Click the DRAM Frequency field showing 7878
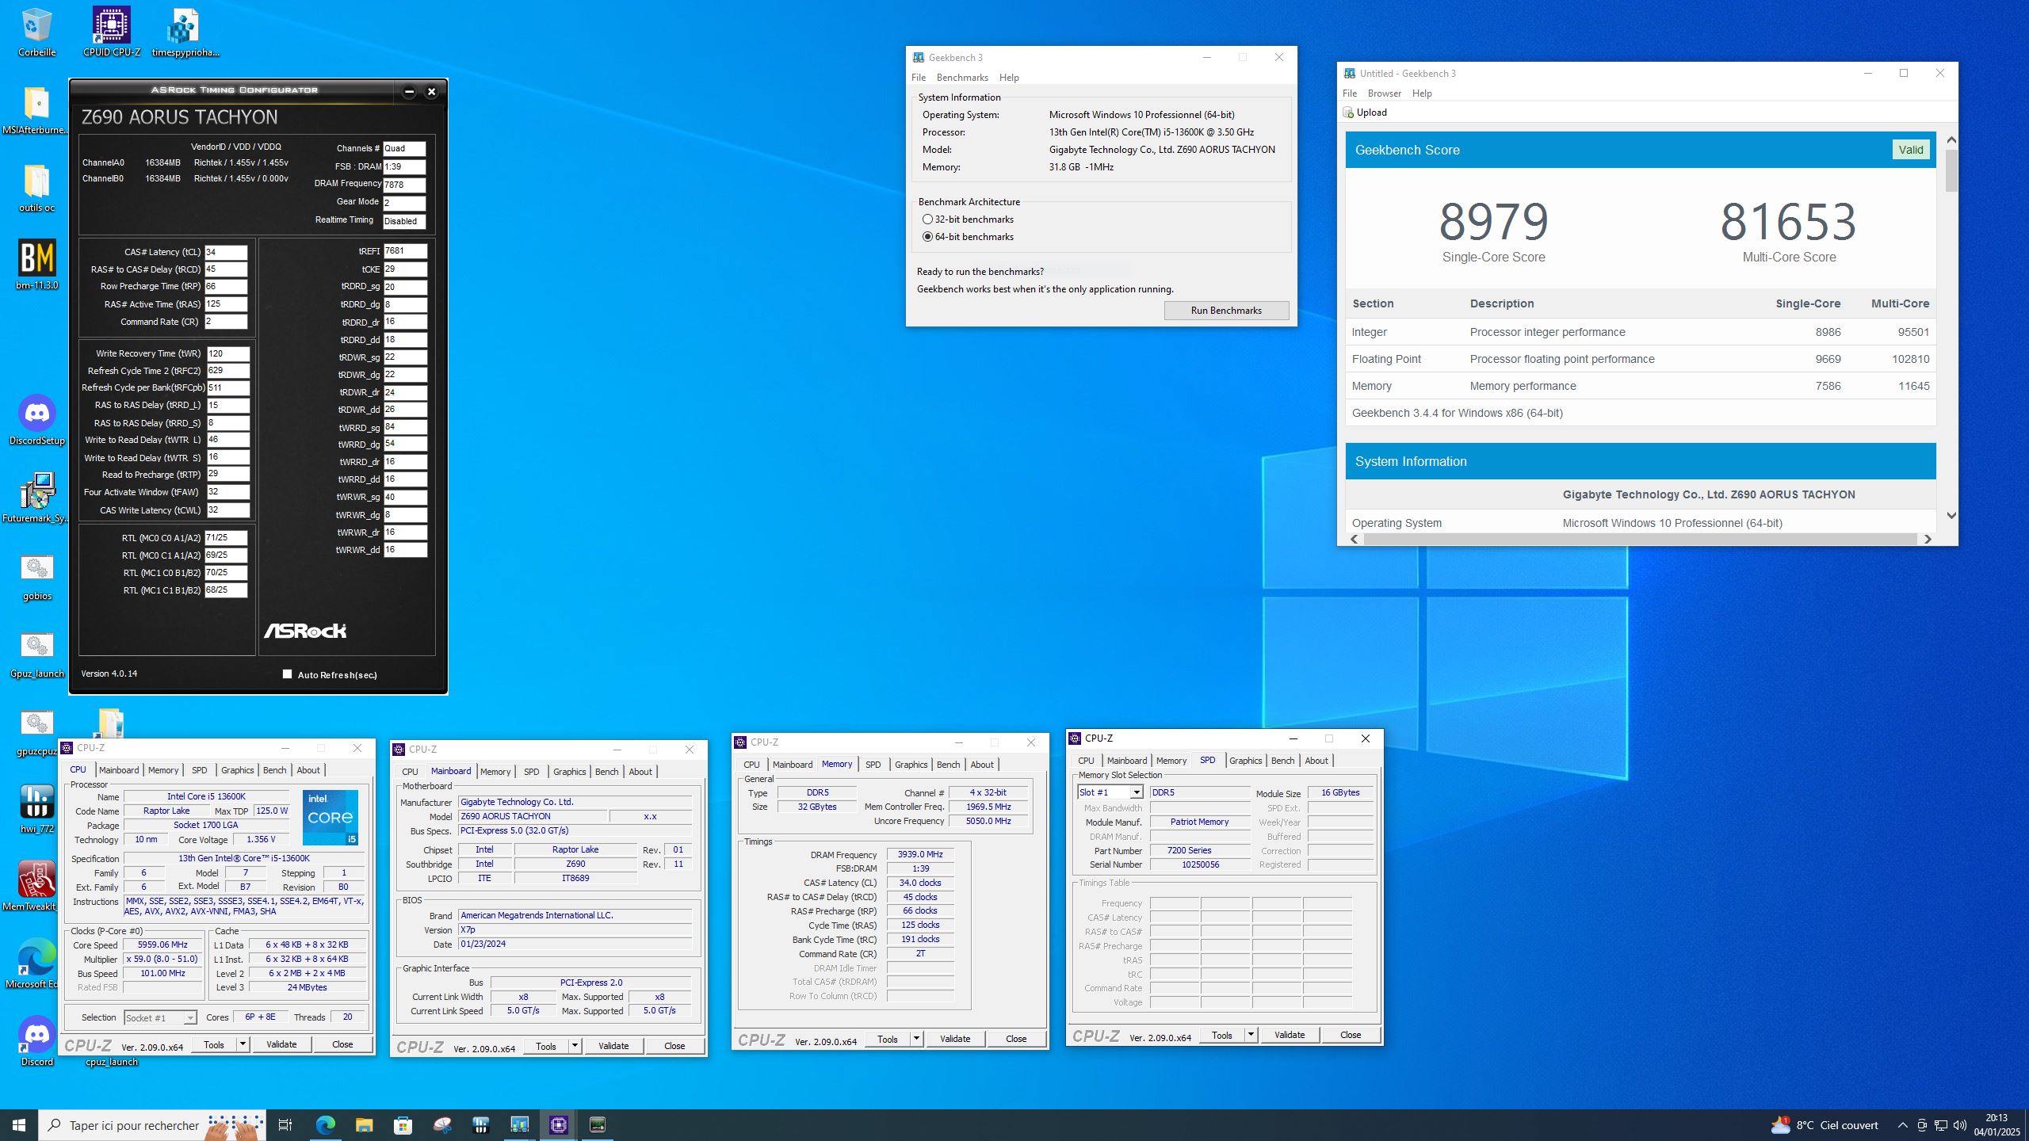The height and width of the screenshot is (1141, 2029). click(404, 185)
